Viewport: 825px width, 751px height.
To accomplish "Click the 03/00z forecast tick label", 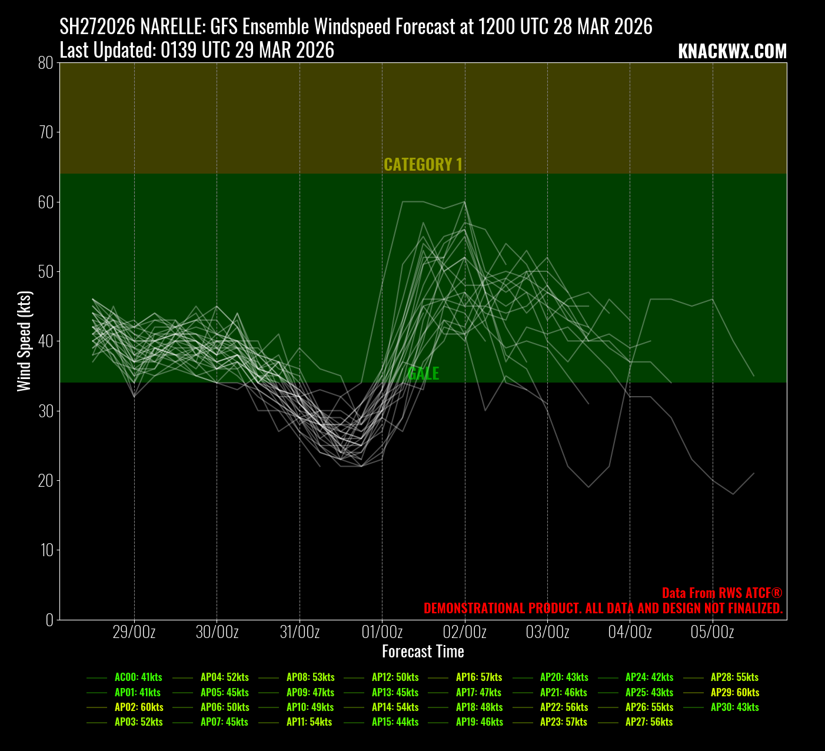I will [x=548, y=633].
